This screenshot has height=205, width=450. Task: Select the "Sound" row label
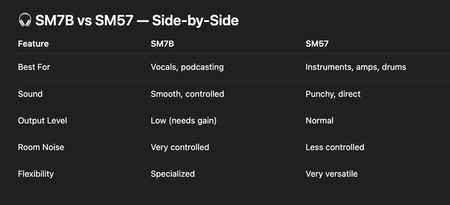(30, 94)
